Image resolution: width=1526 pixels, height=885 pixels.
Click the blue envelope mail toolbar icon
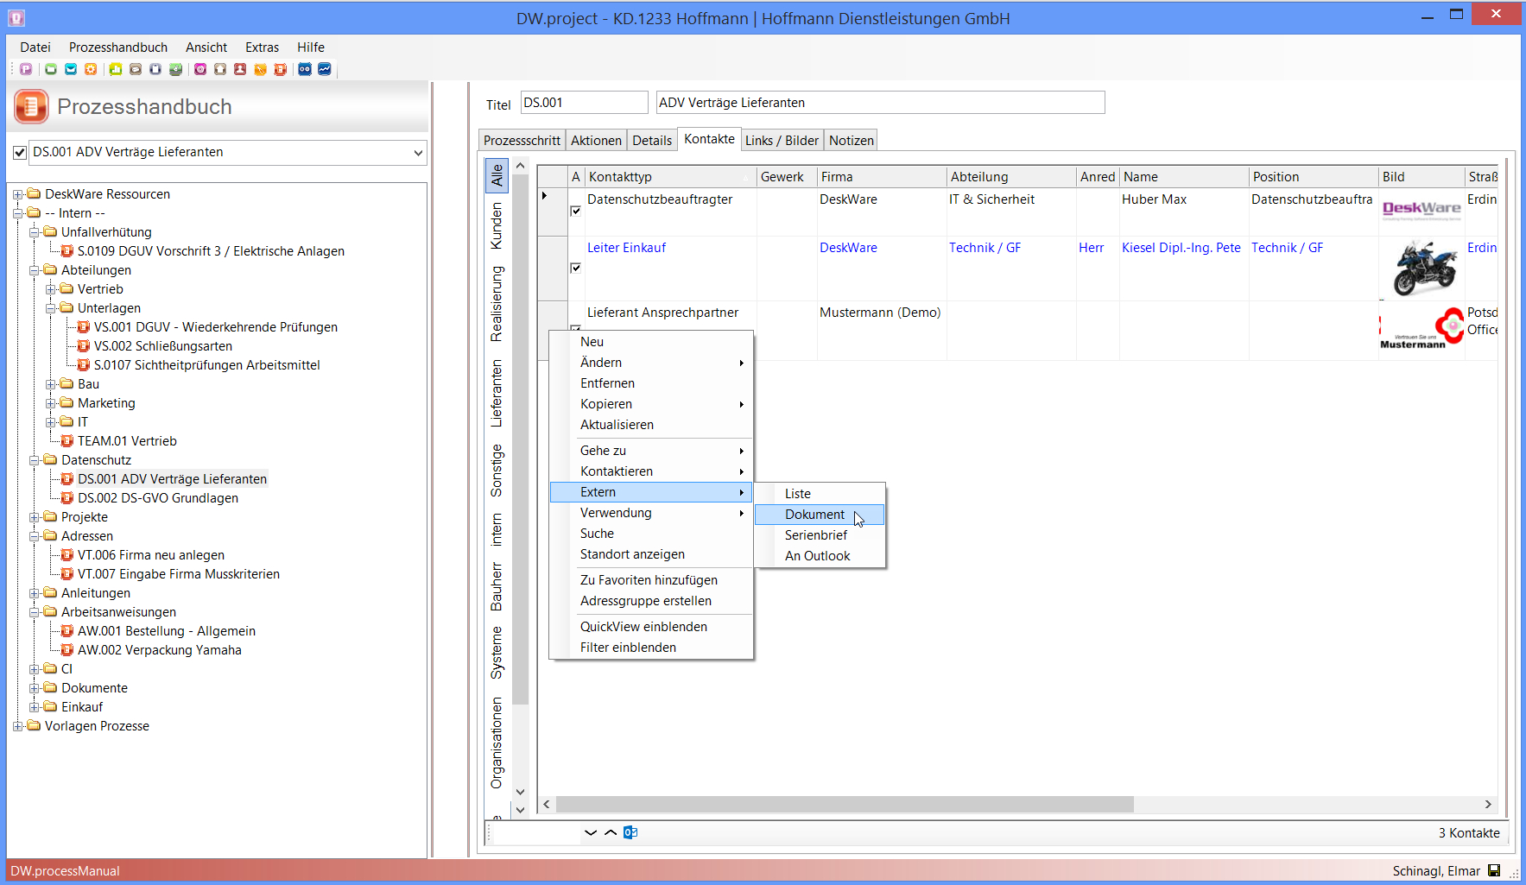pyautogui.click(x=71, y=69)
